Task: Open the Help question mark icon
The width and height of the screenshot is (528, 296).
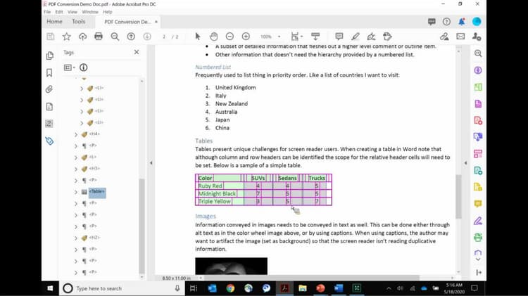Action: tap(446, 22)
